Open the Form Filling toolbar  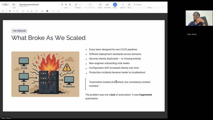coord(107,5)
